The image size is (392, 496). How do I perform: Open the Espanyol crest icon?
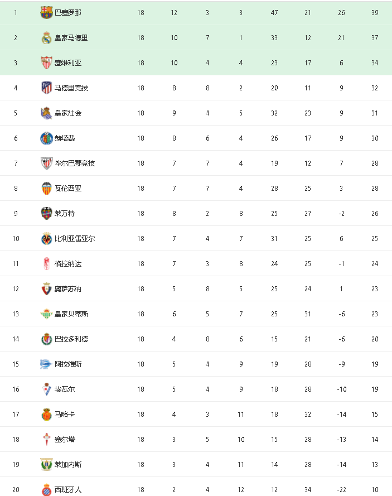point(46,490)
